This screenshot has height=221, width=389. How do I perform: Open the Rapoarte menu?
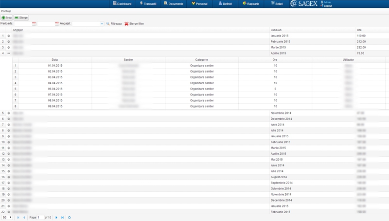(x=251, y=3)
